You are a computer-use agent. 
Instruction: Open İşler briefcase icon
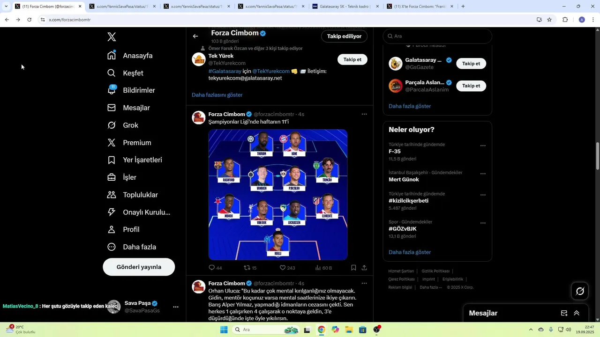click(112, 177)
